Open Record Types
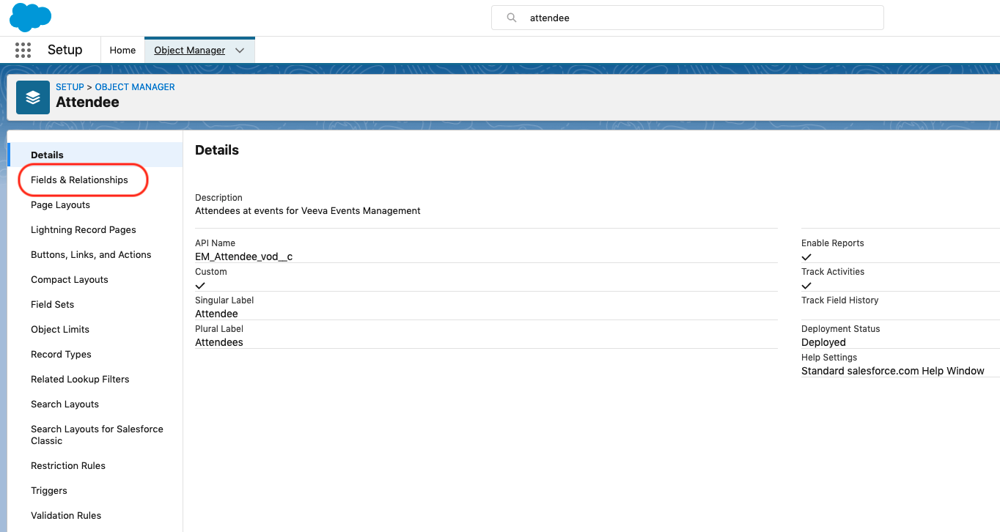This screenshot has height=532, width=1000. [x=61, y=354]
